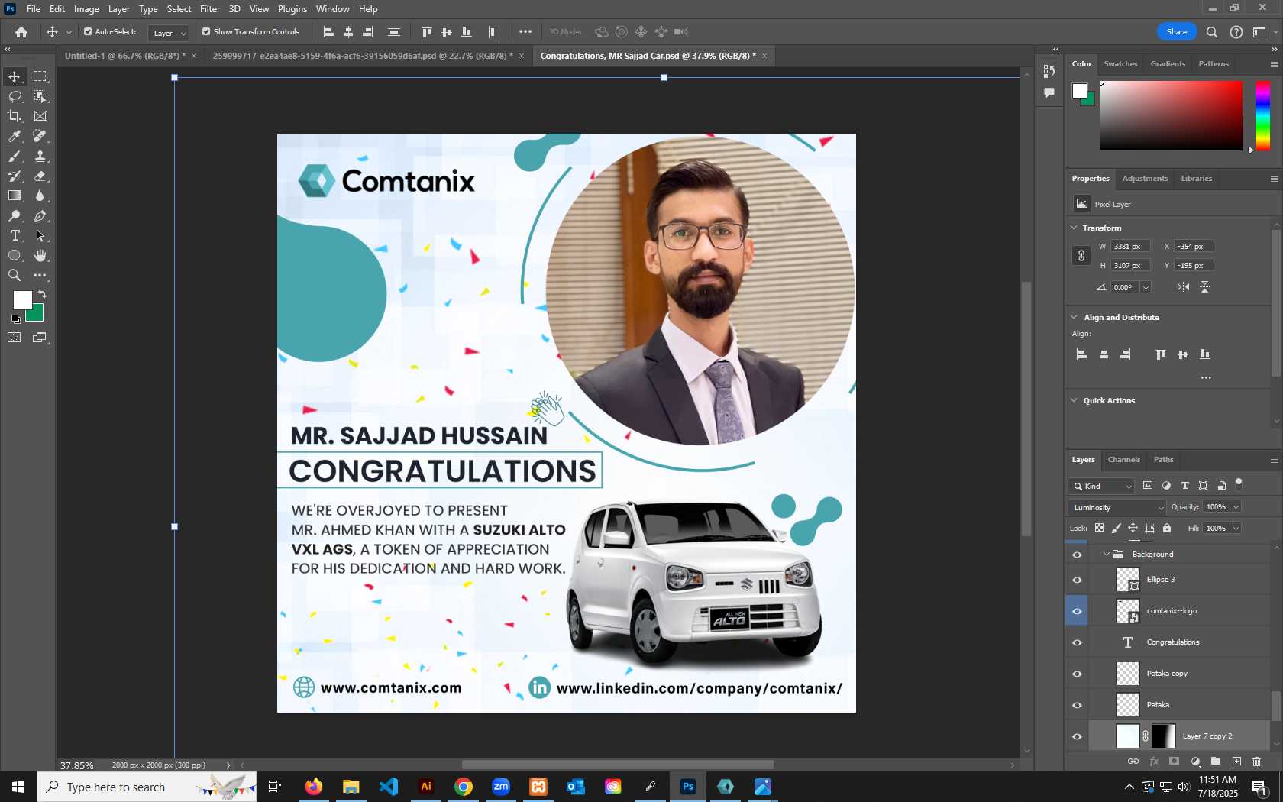Image resolution: width=1283 pixels, height=802 pixels.
Task: Click the Share button
Action: point(1176,32)
